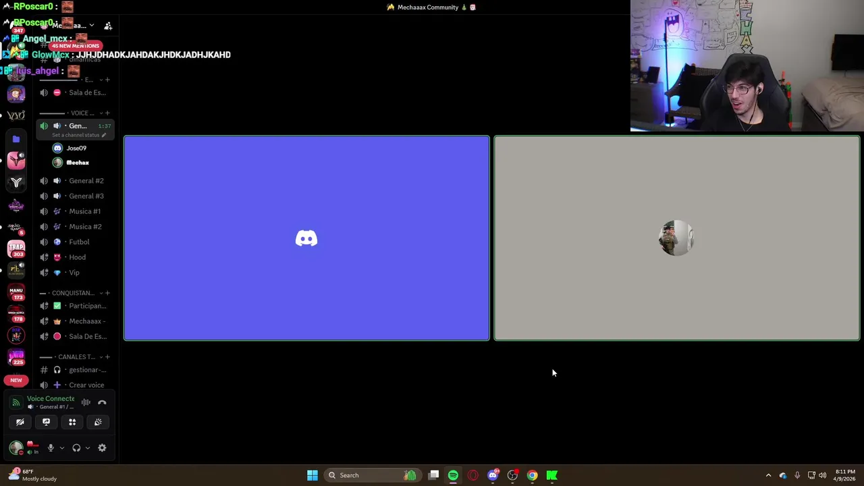The image size is (864, 486).
Task: Open clock showing 8:11 PM
Action: point(845,475)
